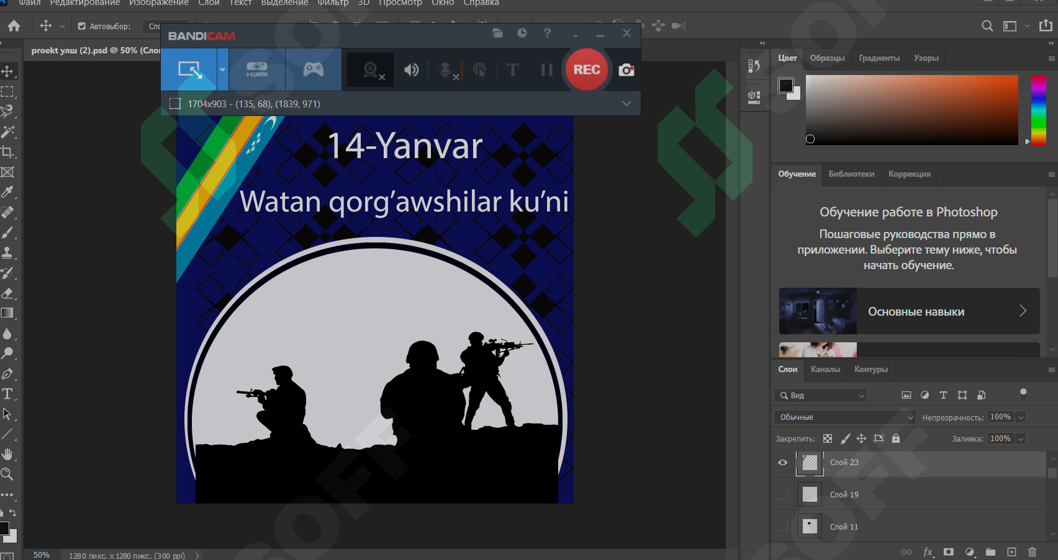Click the foreground color swatch in Color panel
The image size is (1058, 560).
coord(785,86)
